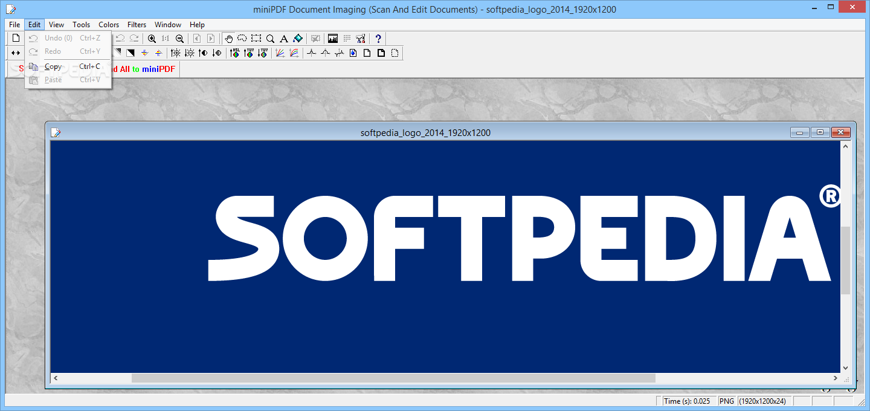Open the Help menu in the menu bar
This screenshot has height=411, width=870.
pos(197,25)
